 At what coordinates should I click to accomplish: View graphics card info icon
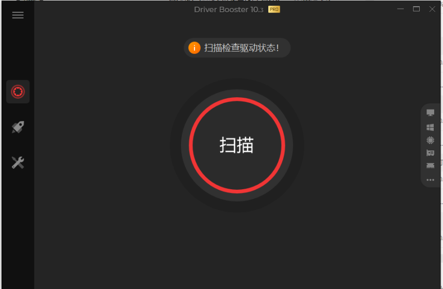430,153
